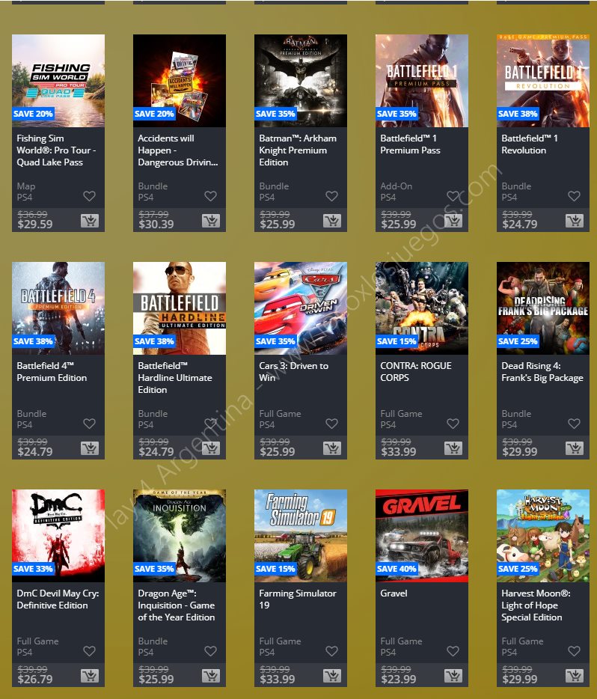
Task: Toggle wishlist heart for Dragon Age Inquisition
Action: [211, 651]
